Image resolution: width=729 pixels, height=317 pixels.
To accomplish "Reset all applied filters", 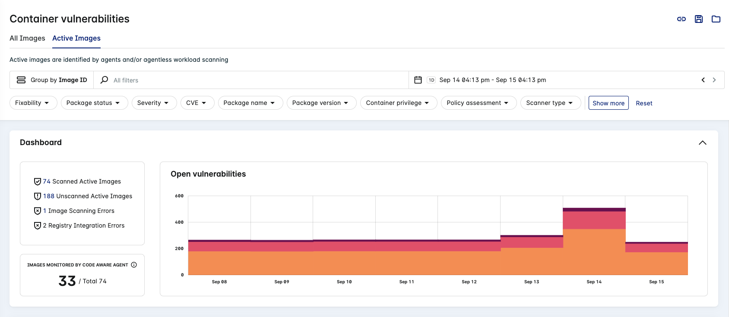I will pos(643,103).
